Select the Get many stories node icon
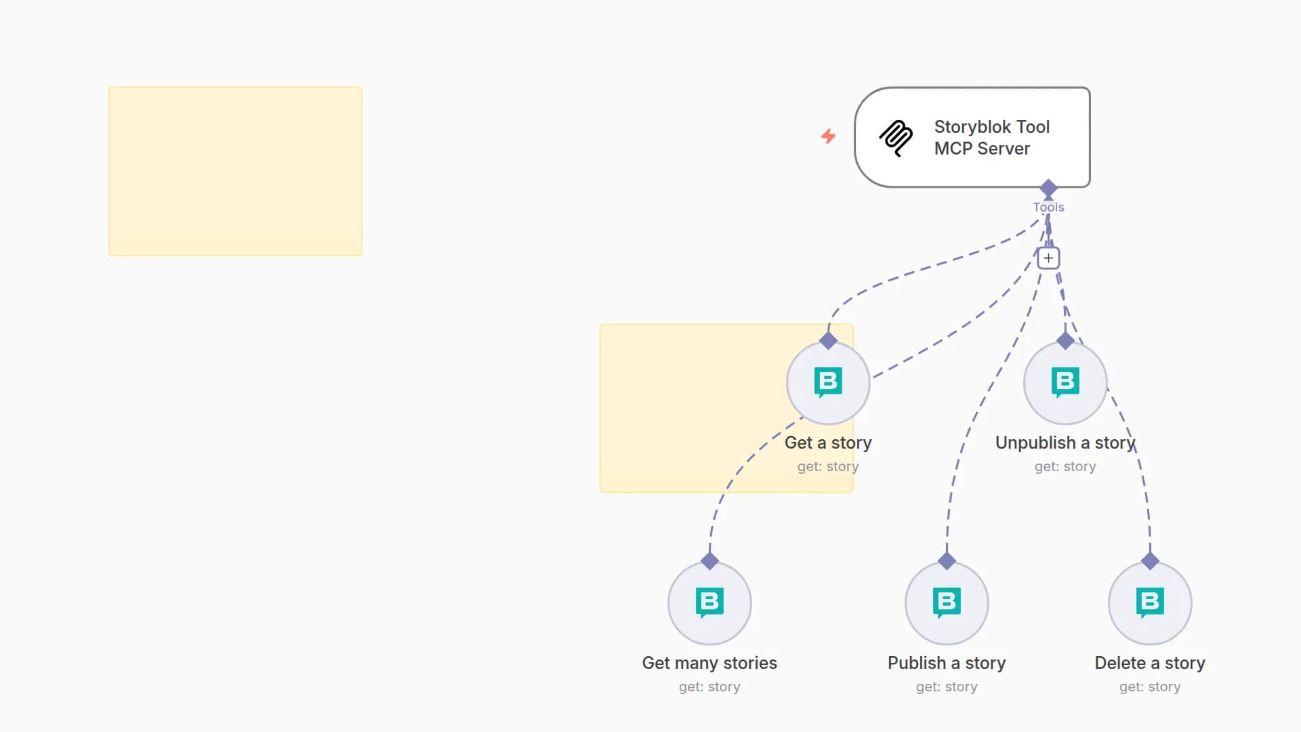 [709, 603]
